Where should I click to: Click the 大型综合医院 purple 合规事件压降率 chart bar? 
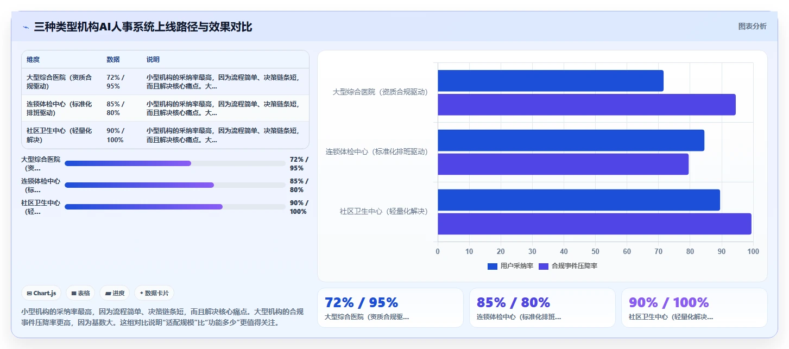click(586, 104)
